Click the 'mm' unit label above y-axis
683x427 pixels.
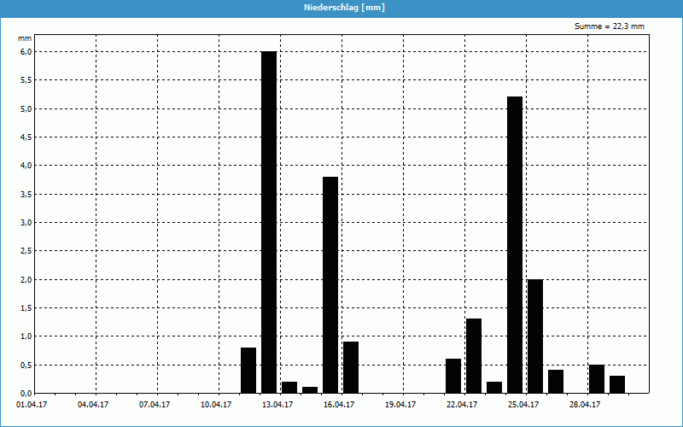click(26, 38)
